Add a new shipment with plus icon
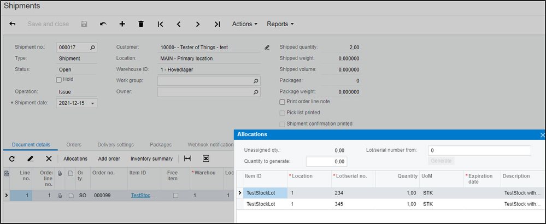The width and height of the screenshot is (546, 224). pyautogui.click(x=122, y=24)
